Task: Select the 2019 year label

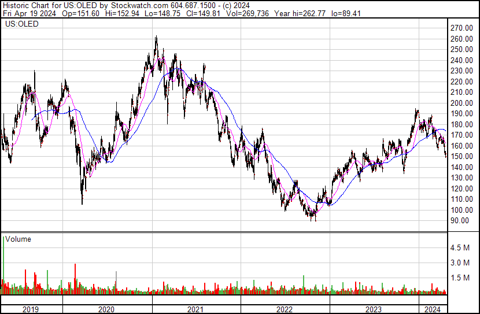Action: 31,309
